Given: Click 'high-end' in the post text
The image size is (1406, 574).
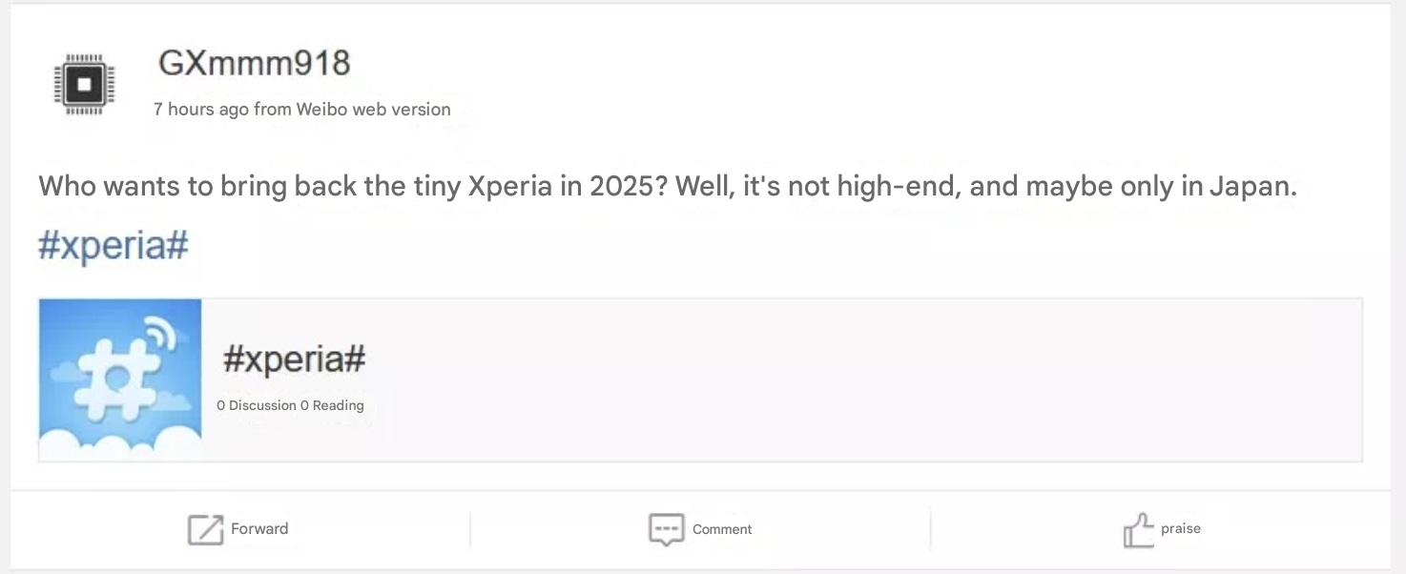Looking at the screenshot, I should (x=898, y=185).
